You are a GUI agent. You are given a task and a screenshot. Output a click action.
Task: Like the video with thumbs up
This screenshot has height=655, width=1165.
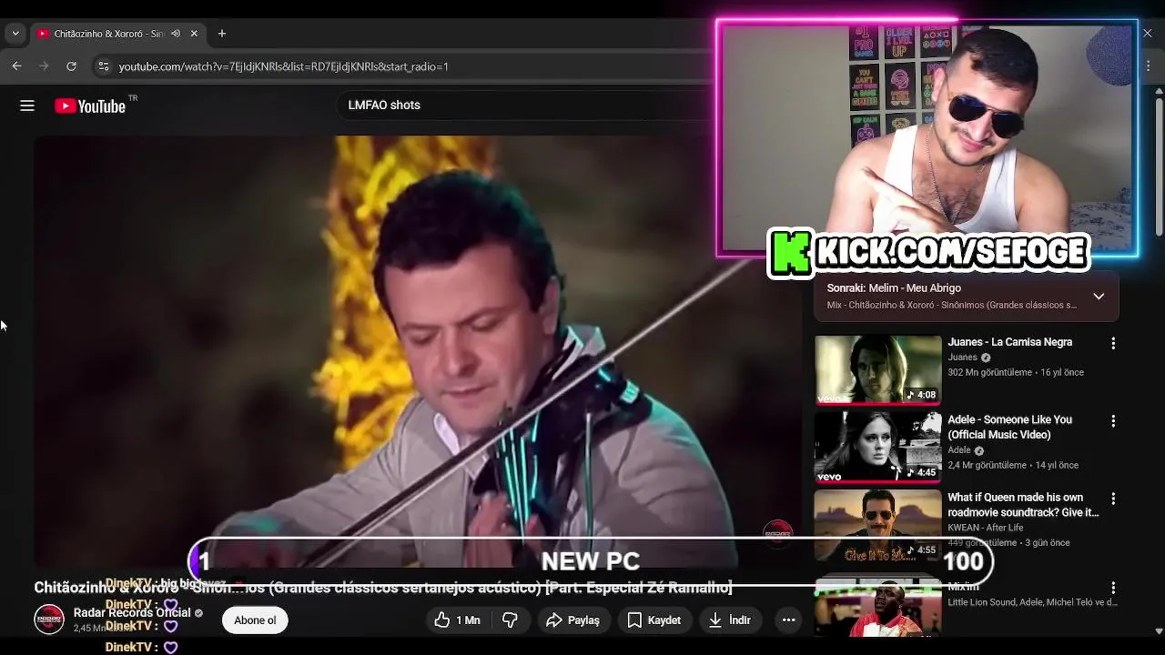pyautogui.click(x=457, y=620)
